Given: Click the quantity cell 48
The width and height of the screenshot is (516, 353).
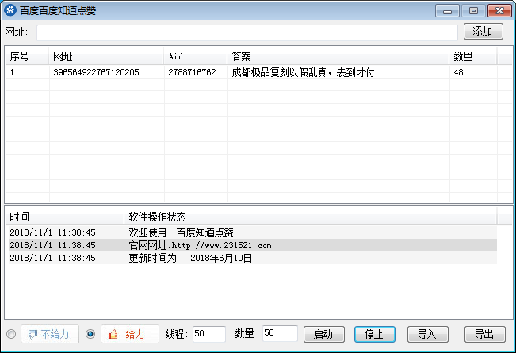Looking at the screenshot, I should point(458,72).
